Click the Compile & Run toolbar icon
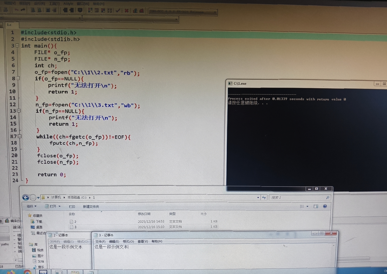This screenshot has height=274, width=387. pyautogui.click(x=103, y=10)
